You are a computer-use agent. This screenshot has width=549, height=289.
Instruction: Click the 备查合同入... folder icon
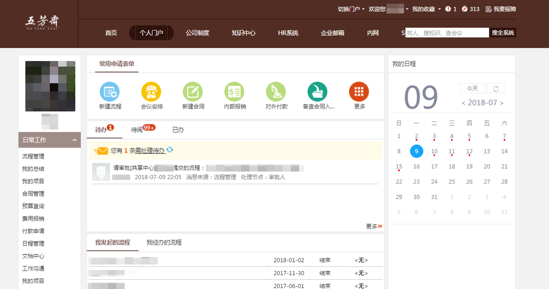click(318, 92)
